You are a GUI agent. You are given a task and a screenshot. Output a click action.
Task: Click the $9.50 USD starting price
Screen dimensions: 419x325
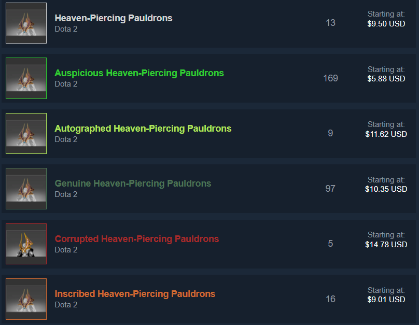click(x=386, y=24)
